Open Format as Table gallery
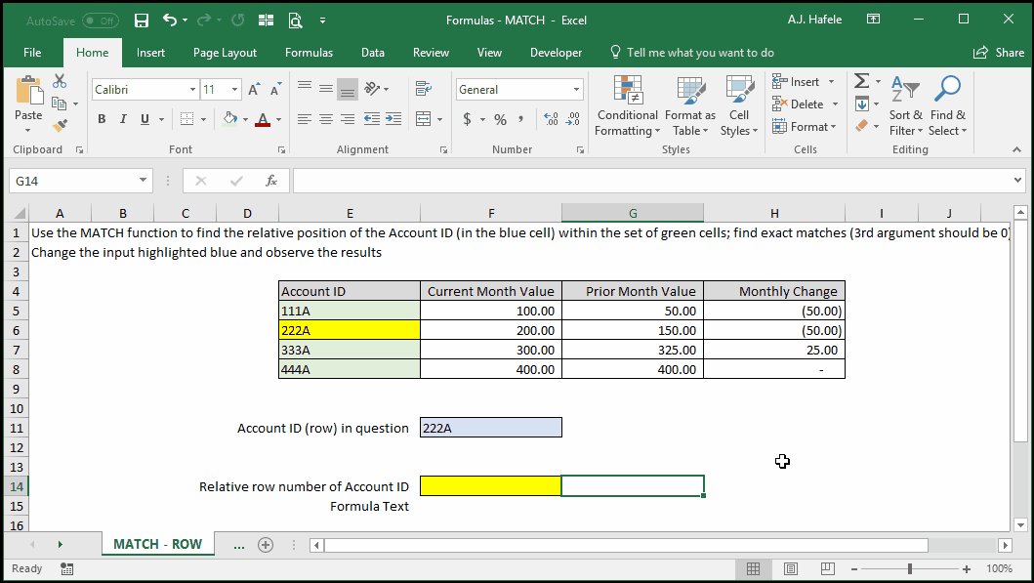 click(x=689, y=105)
